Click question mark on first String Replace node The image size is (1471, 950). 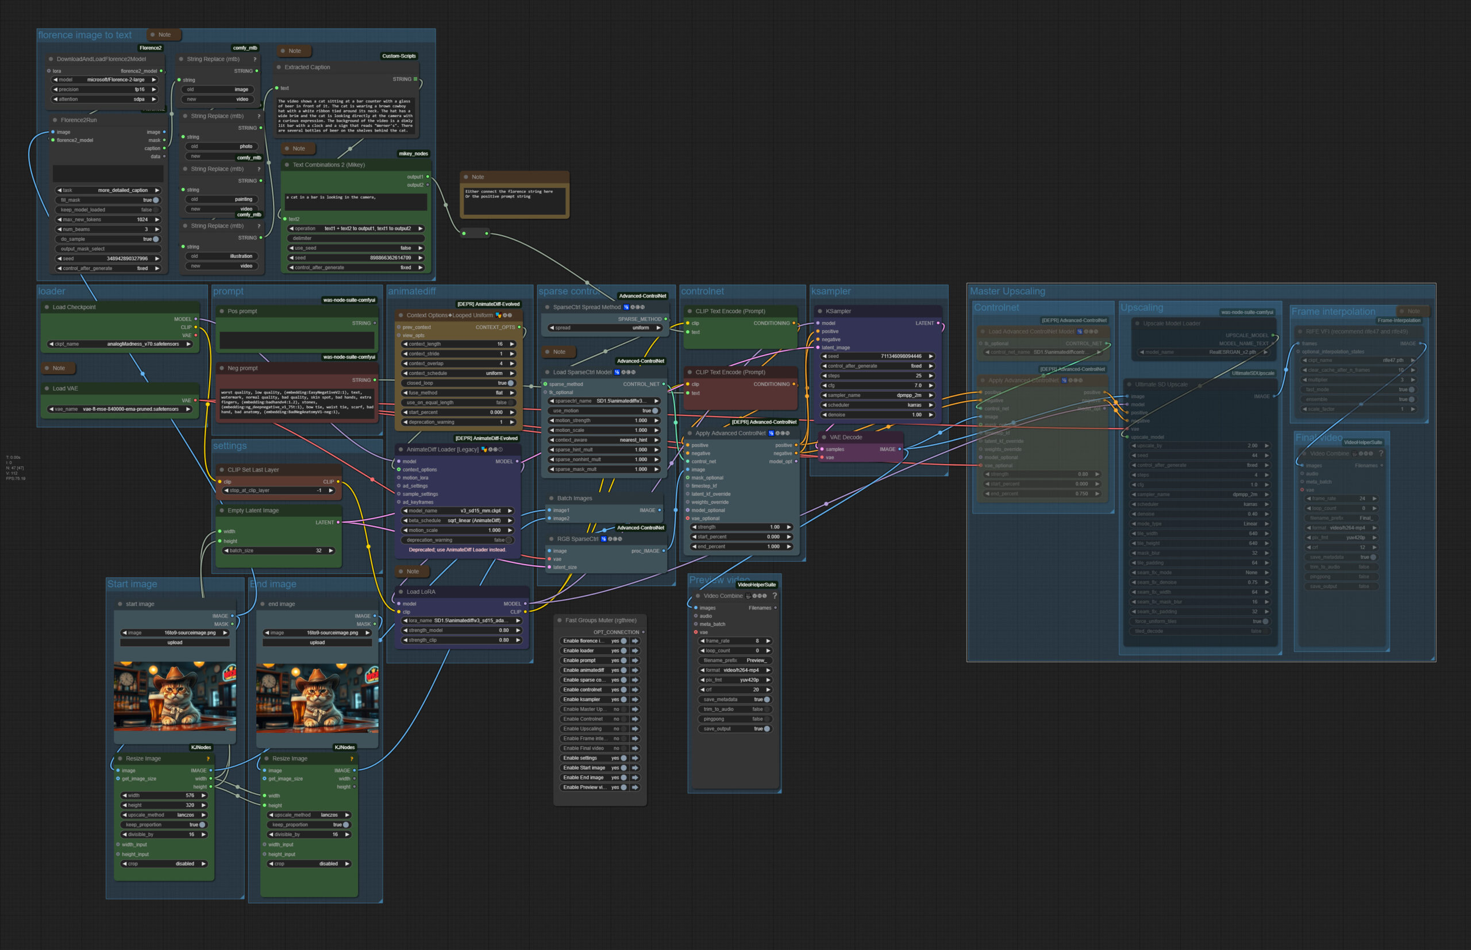coord(255,59)
